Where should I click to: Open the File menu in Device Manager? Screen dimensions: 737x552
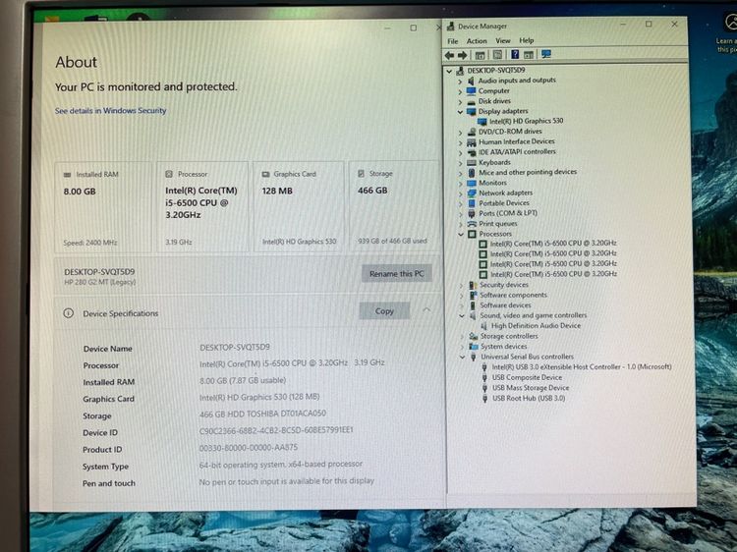coord(453,41)
